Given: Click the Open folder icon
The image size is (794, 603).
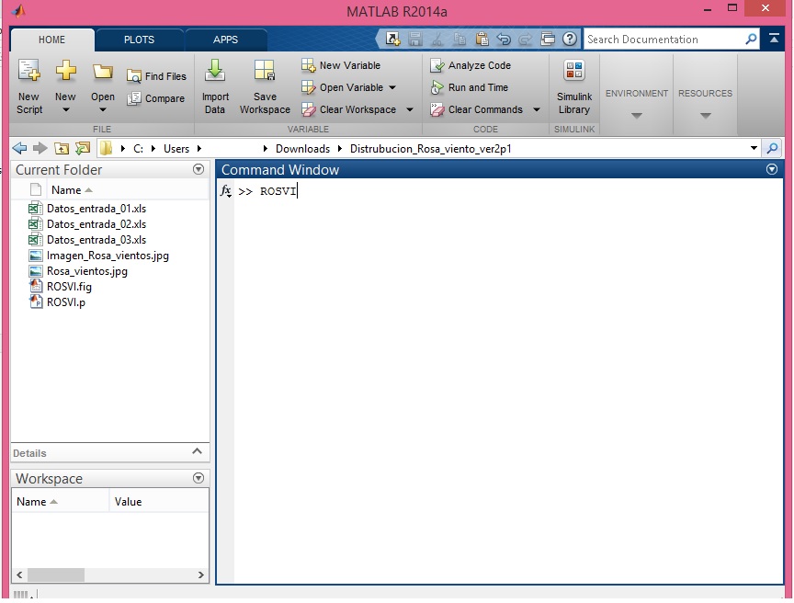Looking at the screenshot, I should [x=103, y=72].
